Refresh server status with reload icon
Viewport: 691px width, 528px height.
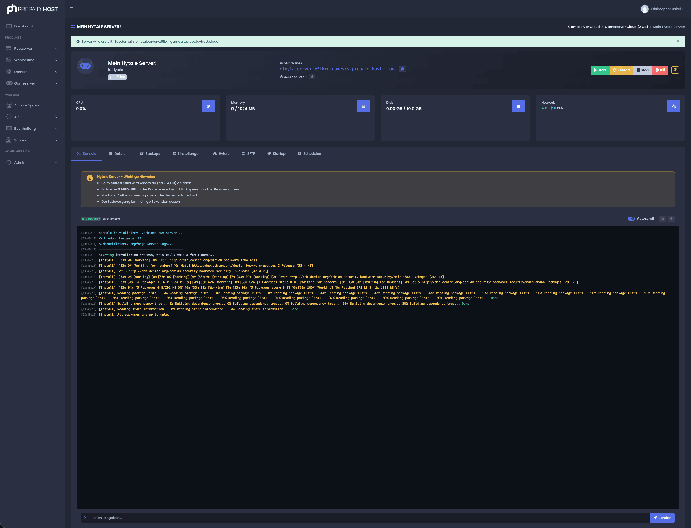[675, 70]
